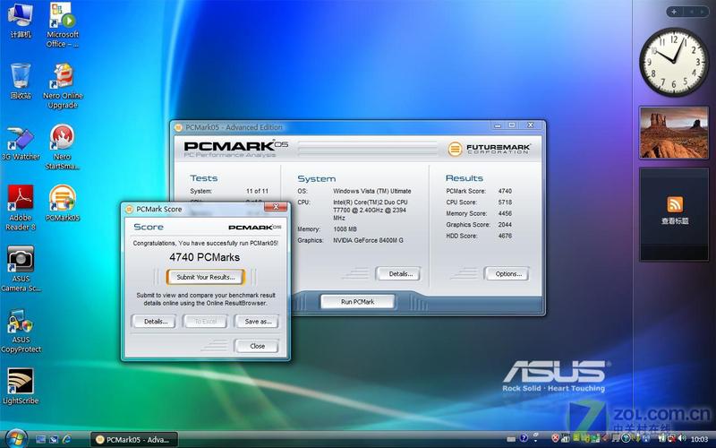Click the 'NVIDIA GeForce 8400M G' text

point(368,240)
